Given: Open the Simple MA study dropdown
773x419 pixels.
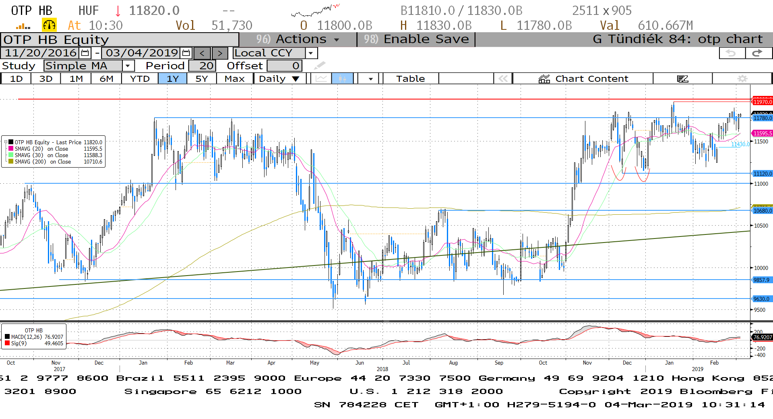Looking at the screenshot, I should pyautogui.click(x=128, y=66).
